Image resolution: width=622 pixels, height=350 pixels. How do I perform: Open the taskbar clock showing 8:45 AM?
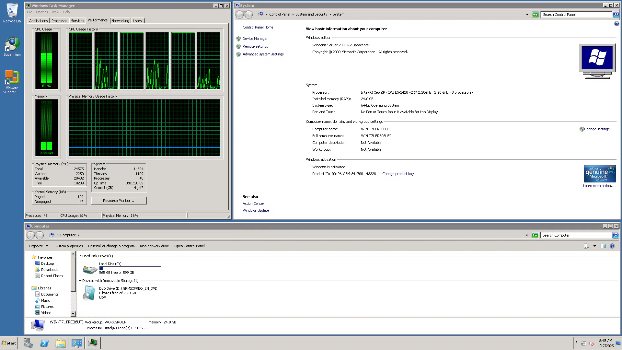click(x=605, y=343)
